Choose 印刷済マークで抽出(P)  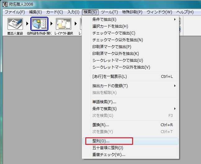coord(130,47)
